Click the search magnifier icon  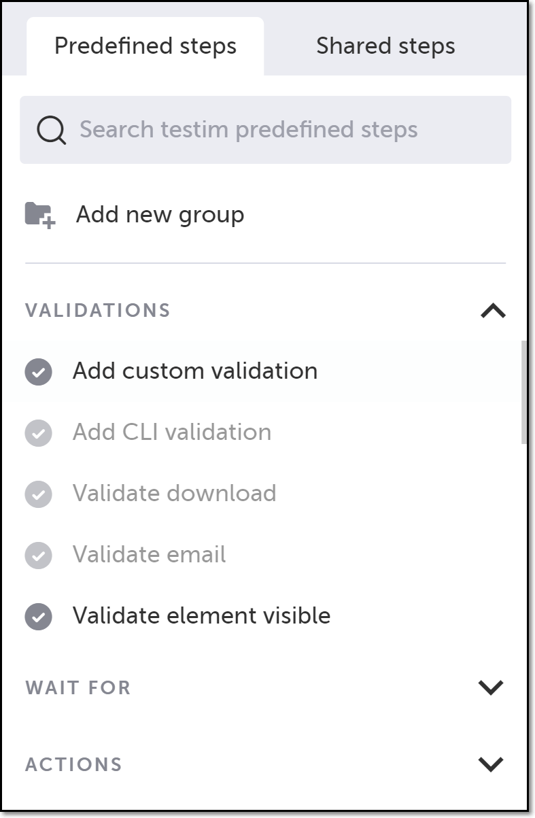[52, 130]
